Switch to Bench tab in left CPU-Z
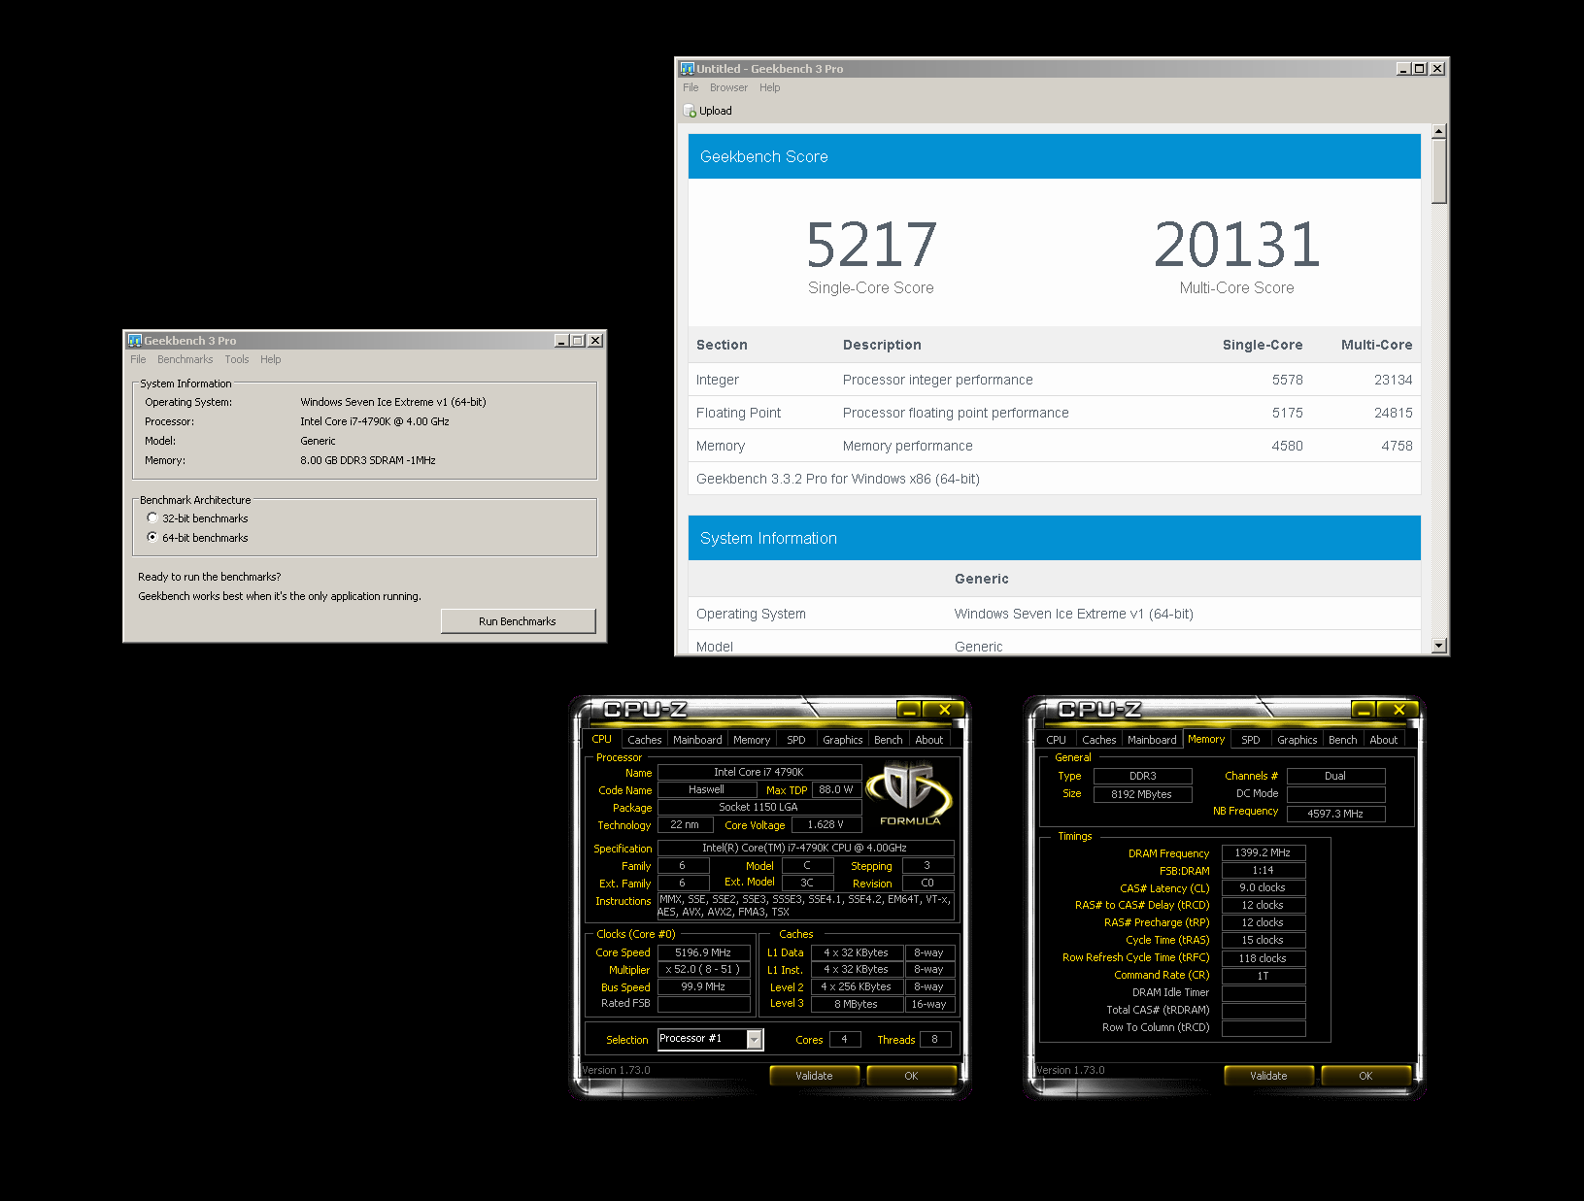The width and height of the screenshot is (1584, 1201). [x=888, y=740]
